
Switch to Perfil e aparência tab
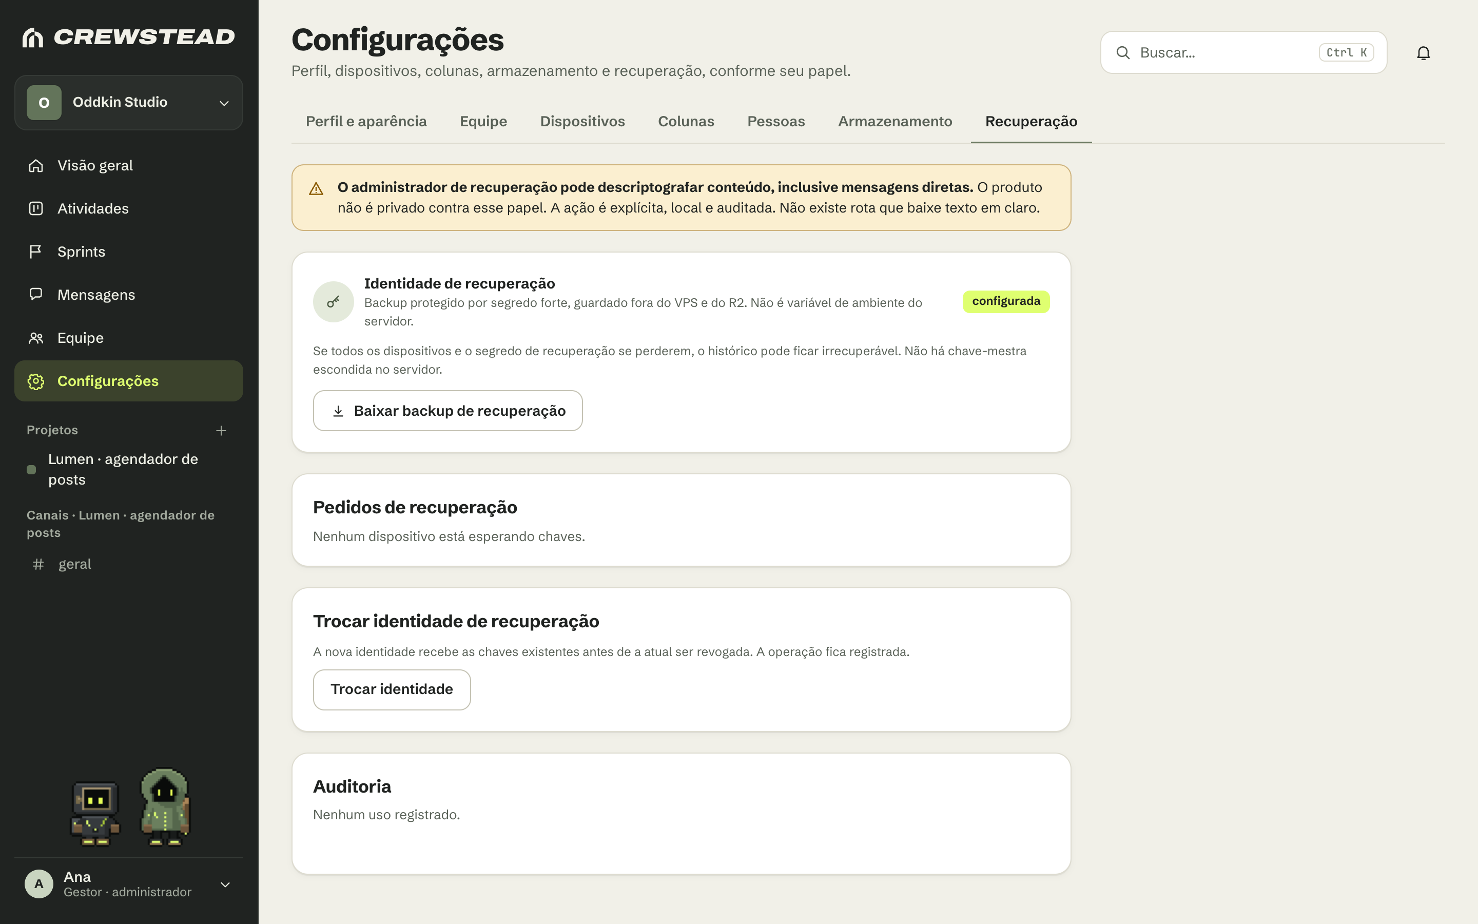[x=366, y=122]
